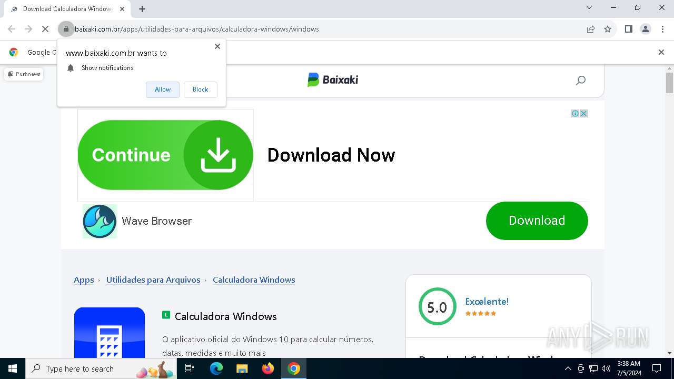Open File Explorer from taskbar
674x379 pixels.
click(x=242, y=368)
